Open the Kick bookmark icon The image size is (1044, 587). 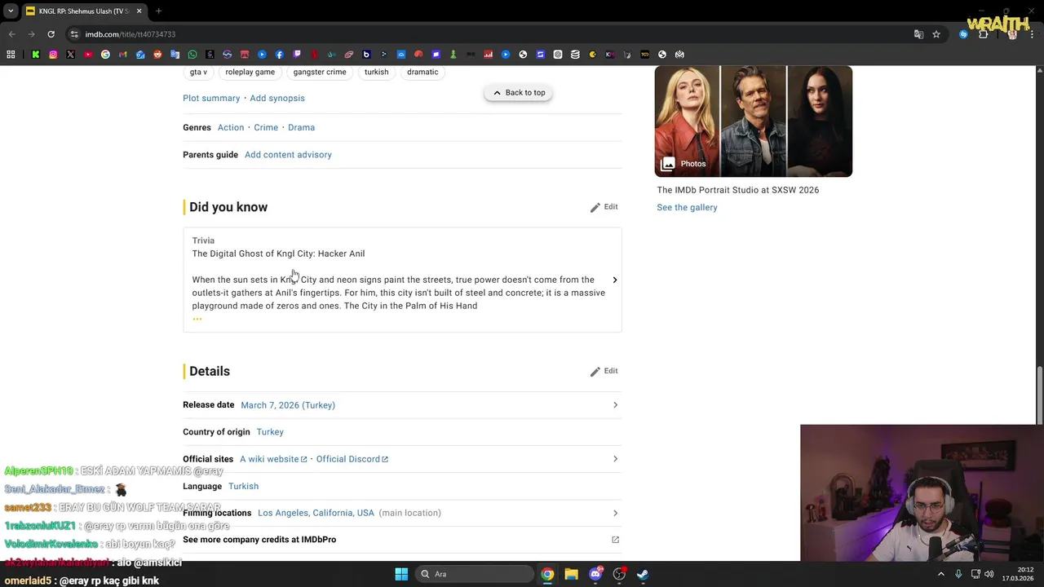pyautogui.click(x=36, y=55)
